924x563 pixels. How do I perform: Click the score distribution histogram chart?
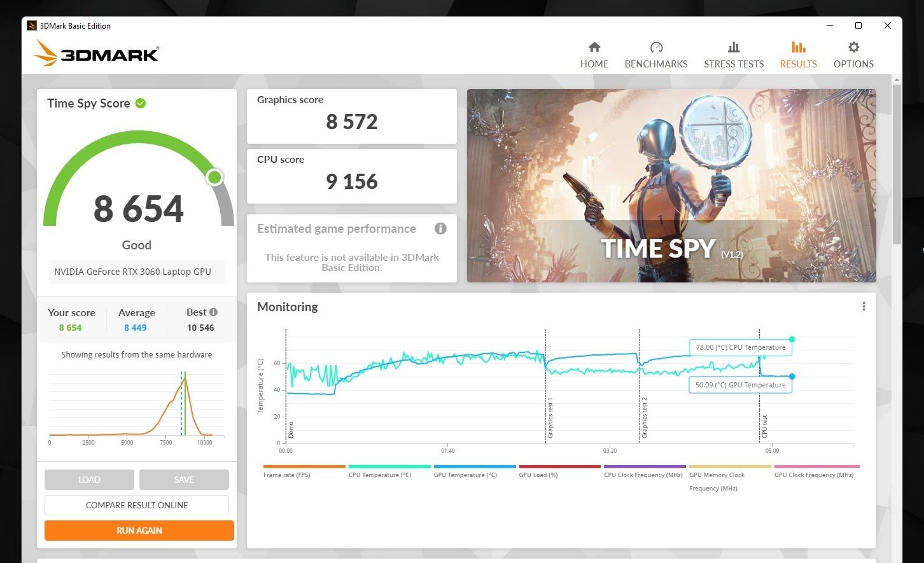(136, 407)
